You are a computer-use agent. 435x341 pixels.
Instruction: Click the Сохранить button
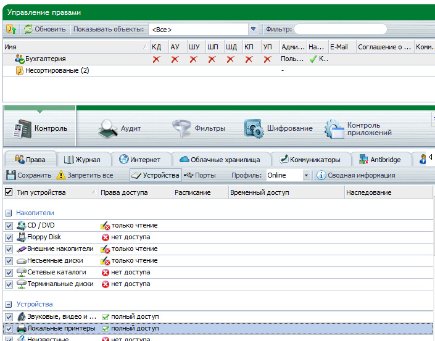[28, 175]
